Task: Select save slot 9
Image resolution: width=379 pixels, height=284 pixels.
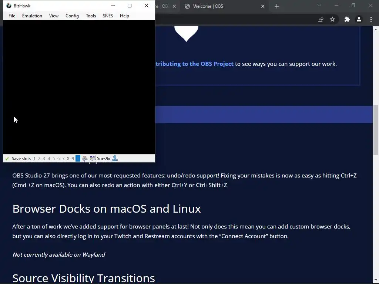Action: [x=73, y=159]
